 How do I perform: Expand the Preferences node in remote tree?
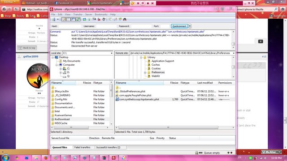tap(145, 72)
